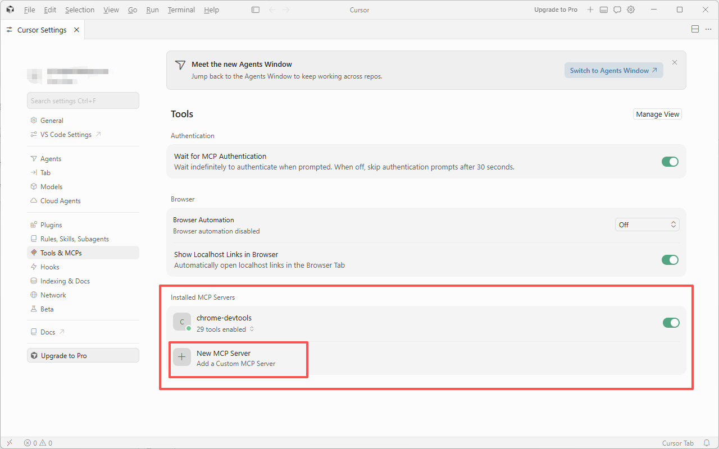This screenshot has width=719, height=449.
Task: Click the Manage View button
Action: (658, 114)
